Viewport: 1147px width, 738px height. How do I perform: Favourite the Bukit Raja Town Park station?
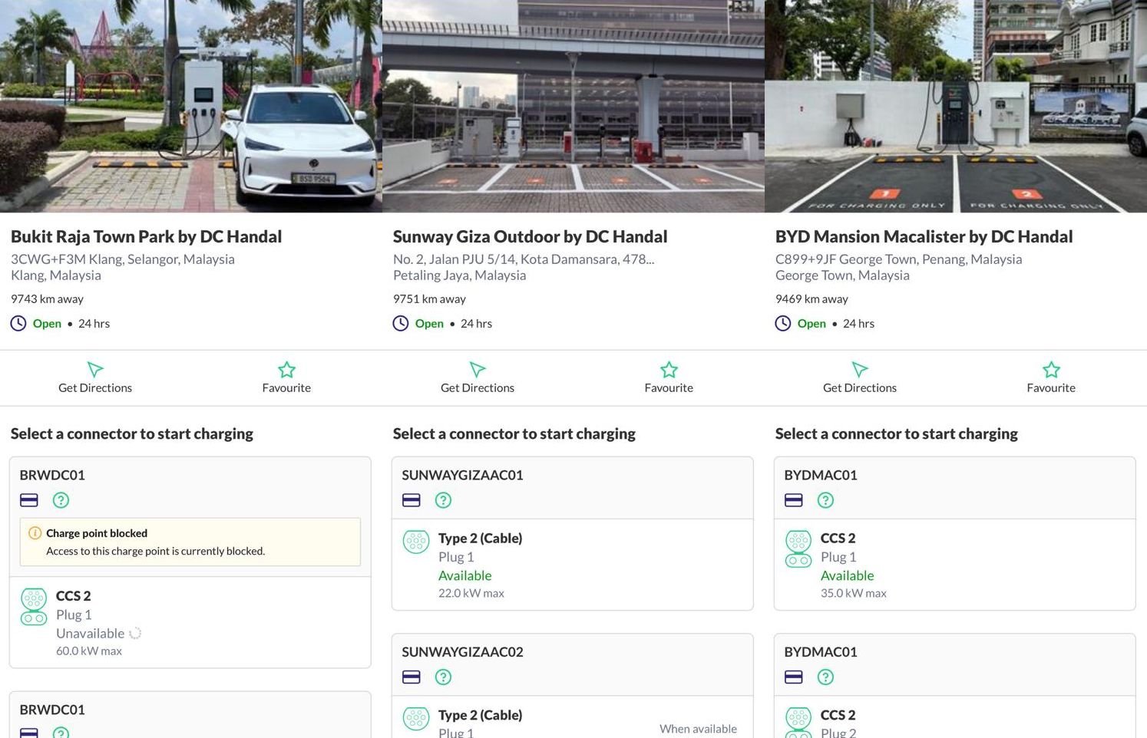coord(286,377)
